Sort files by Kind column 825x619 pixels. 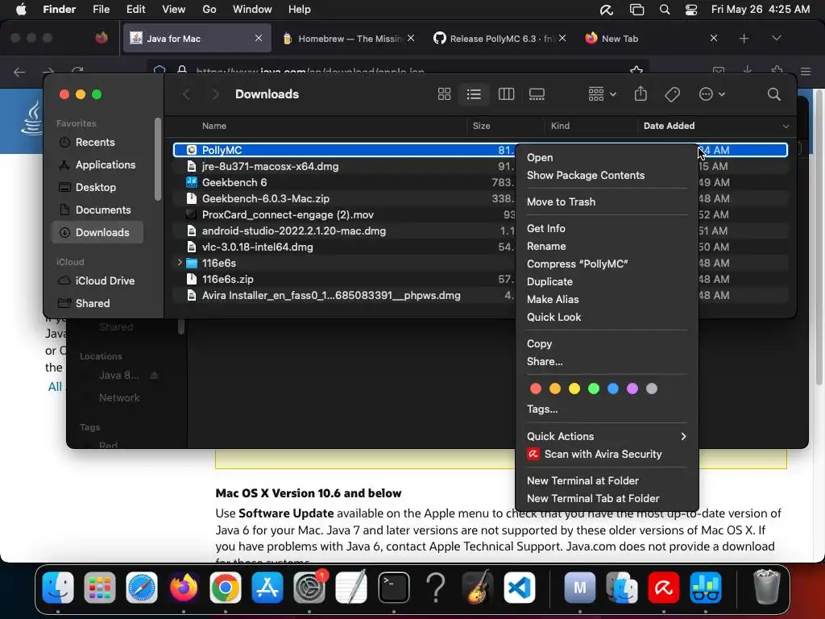click(560, 126)
